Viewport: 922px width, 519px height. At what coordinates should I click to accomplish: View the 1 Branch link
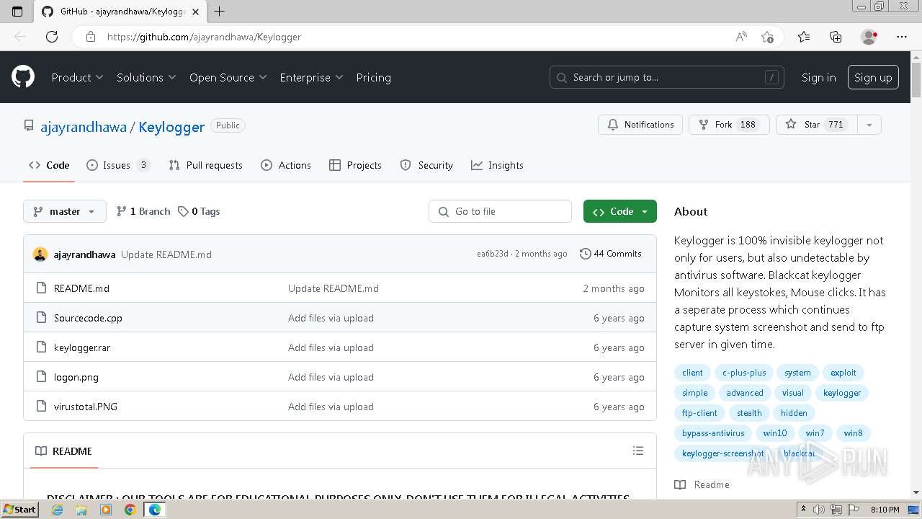(143, 211)
